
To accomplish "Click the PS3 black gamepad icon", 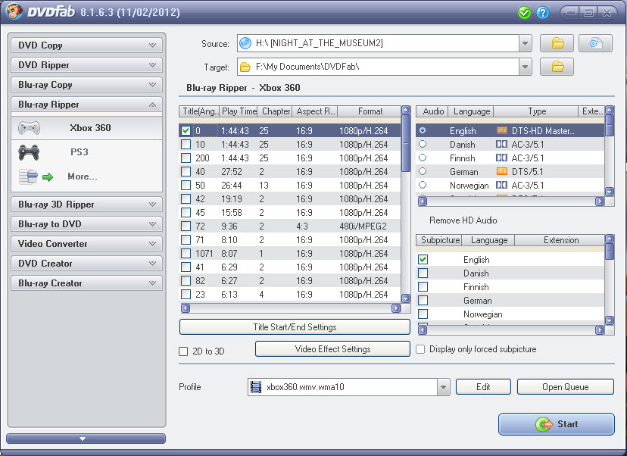I will pos(29,152).
